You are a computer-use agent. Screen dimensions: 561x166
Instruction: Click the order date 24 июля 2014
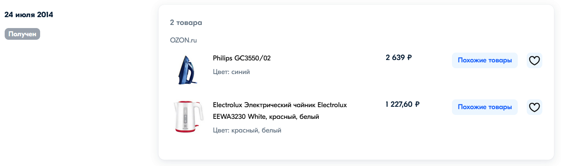29,15
